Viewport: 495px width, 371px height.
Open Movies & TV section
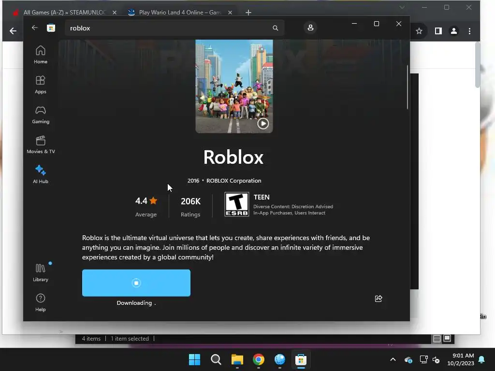pos(41,144)
